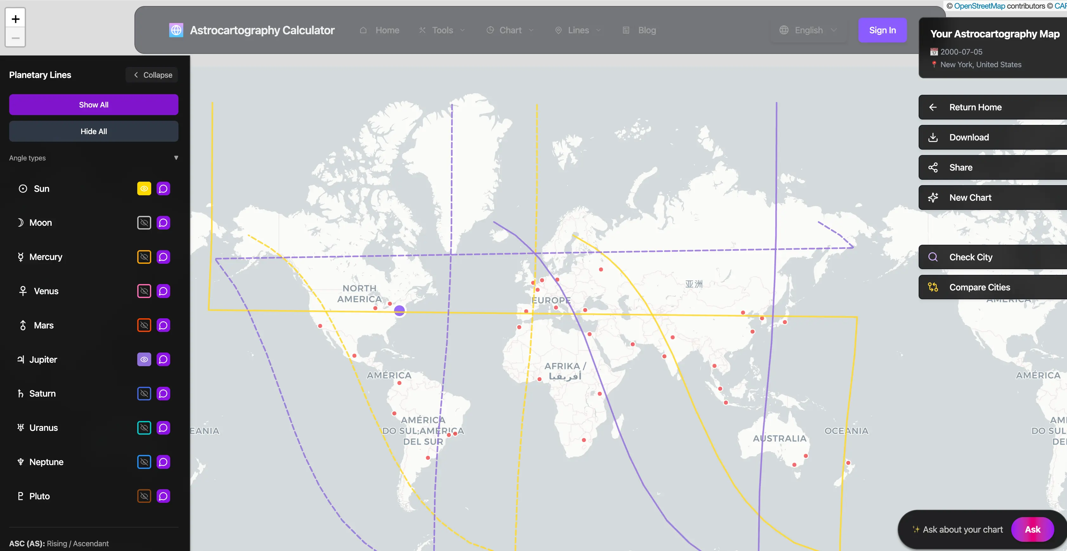Click the Venus glyph symbol
Image resolution: width=1067 pixels, height=551 pixels.
point(23,291)
